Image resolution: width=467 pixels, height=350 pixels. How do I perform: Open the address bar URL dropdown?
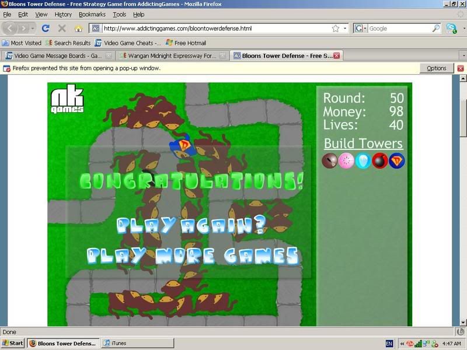click(x=345, y=28)
